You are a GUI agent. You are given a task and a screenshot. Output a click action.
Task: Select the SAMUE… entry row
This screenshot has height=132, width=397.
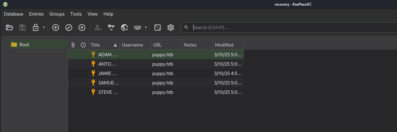156,83
